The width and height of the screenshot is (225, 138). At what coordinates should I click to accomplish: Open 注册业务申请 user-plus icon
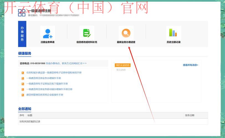(48, 34)
